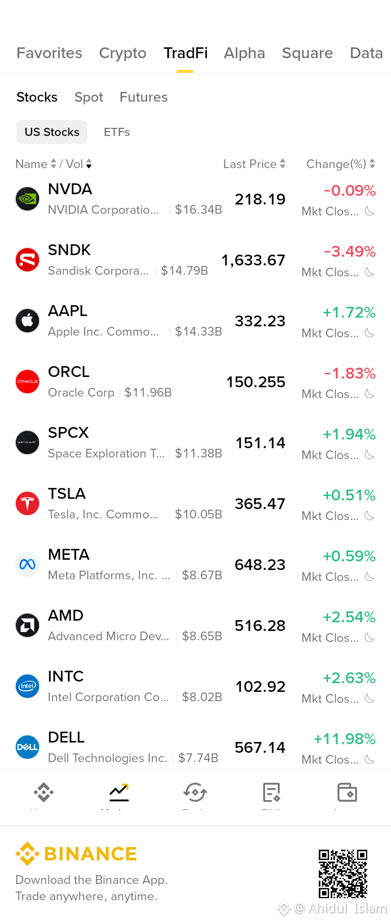
Task: Open the Futures document icon in bottom bar
Action: pos(271,793)
